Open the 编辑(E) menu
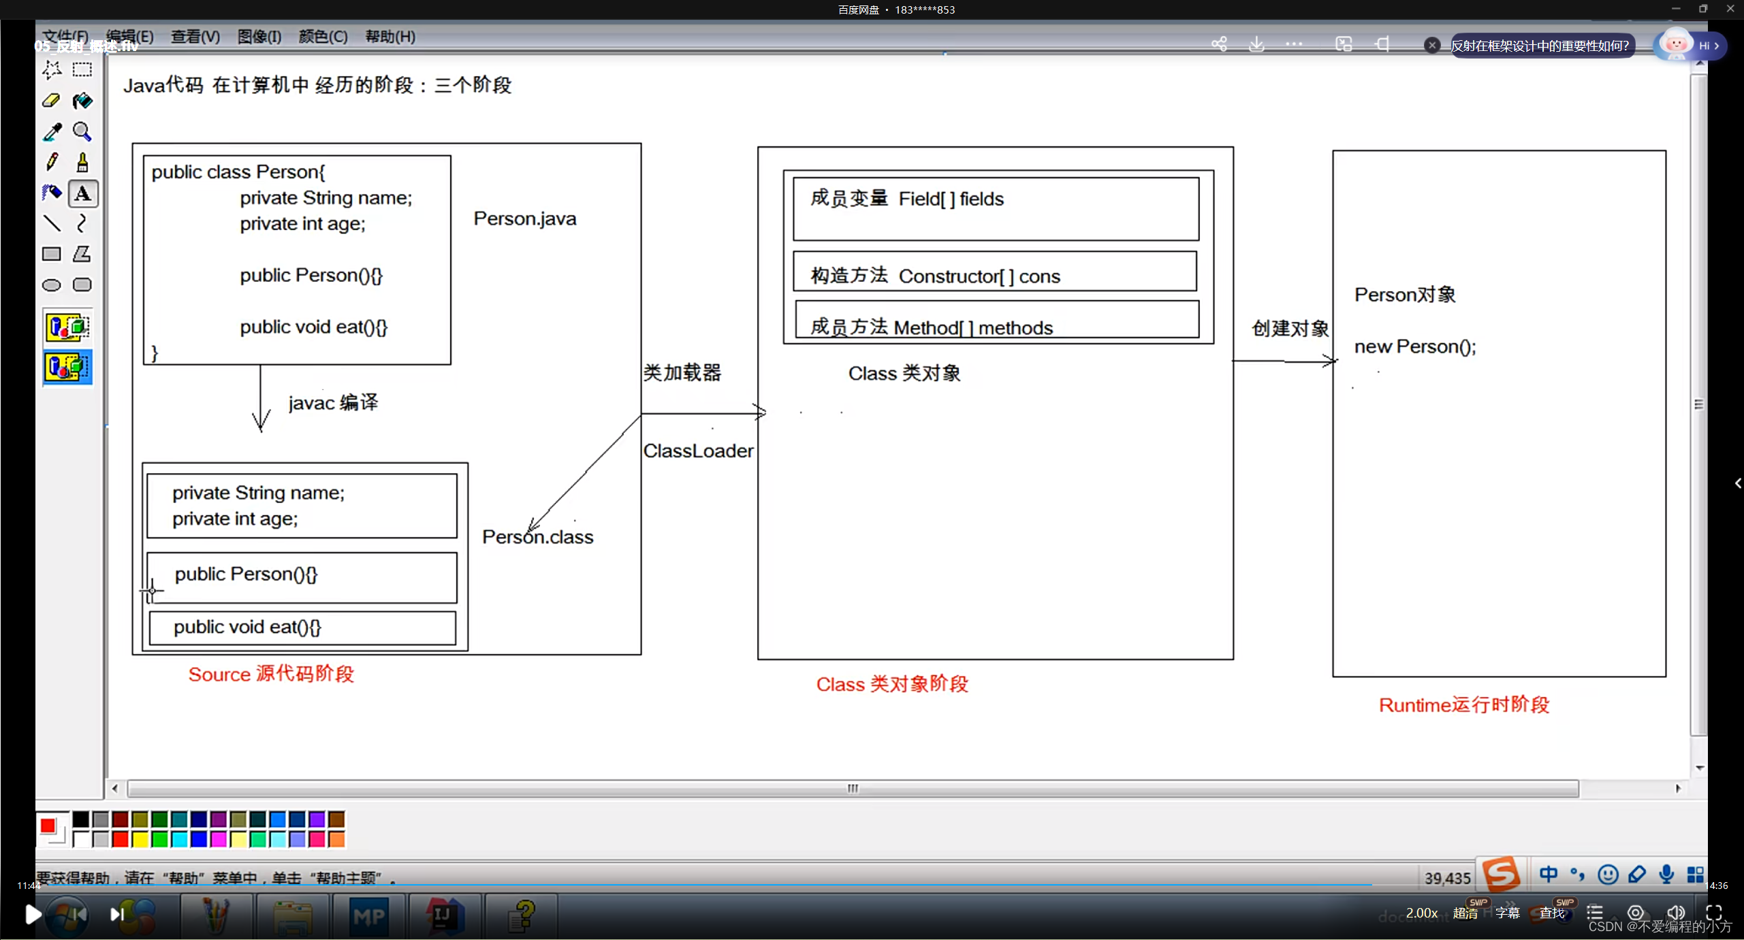 [130, 37]
